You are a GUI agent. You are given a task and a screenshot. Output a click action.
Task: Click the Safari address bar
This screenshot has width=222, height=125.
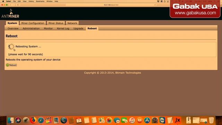click(x=111, y=5)
